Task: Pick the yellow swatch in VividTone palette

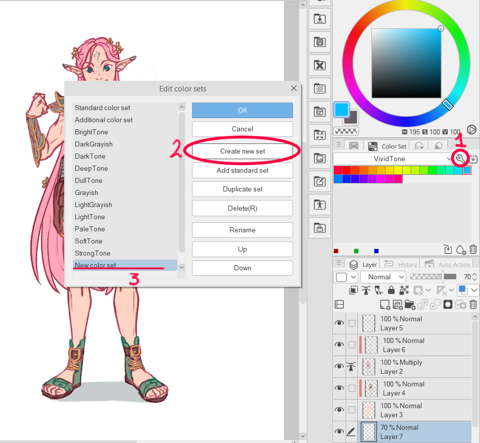Action: [x=398, y=170]
